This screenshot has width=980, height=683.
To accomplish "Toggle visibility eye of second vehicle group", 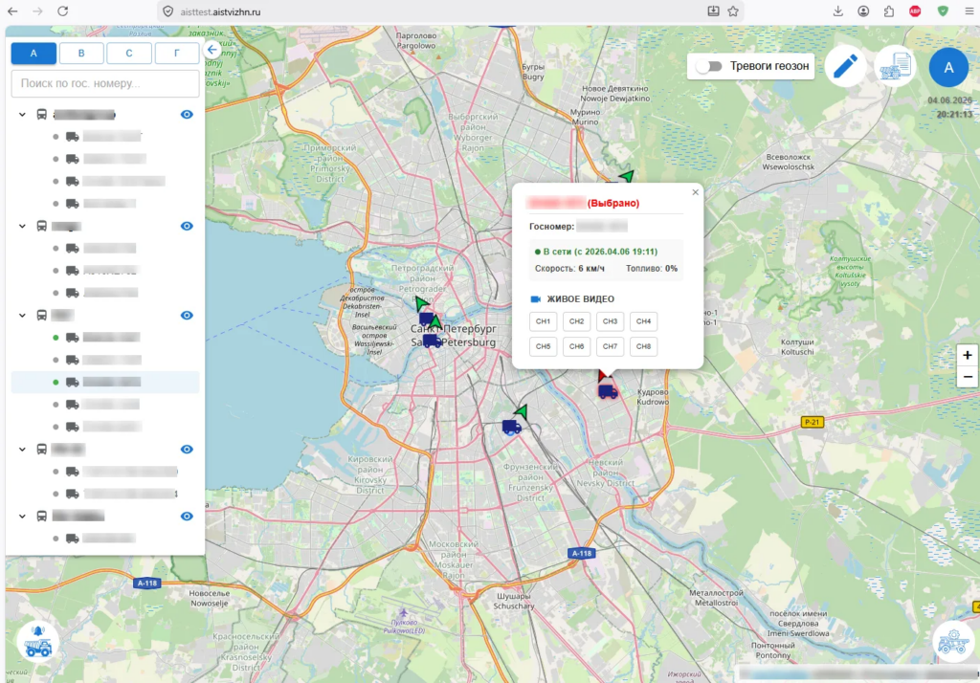I will pos(187,226).
